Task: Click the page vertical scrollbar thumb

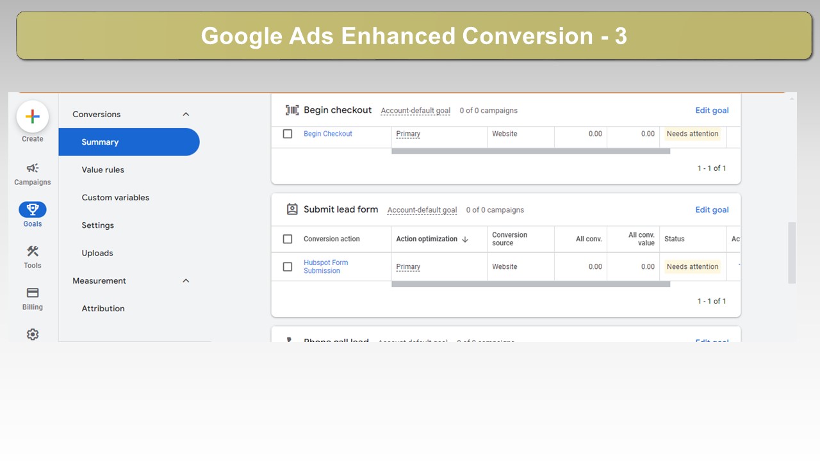Action: (x=792, y=253)
